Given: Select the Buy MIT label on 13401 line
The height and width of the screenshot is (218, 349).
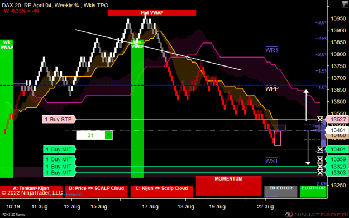Looking at the screenshot, I should pyautogui.click(x=60, y=149).
